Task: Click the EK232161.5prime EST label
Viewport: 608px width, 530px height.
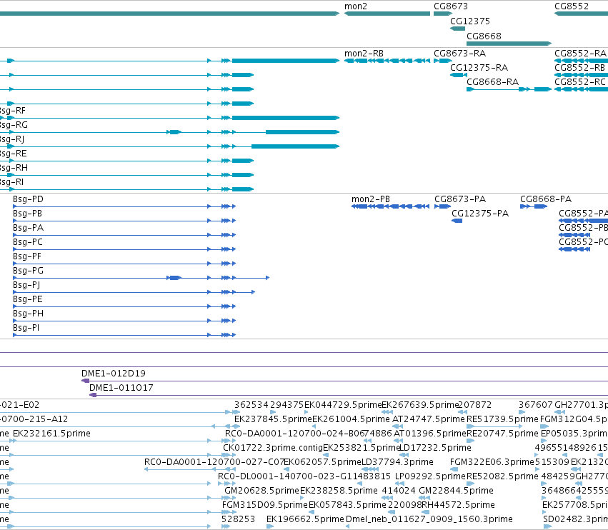Action: (51, 434)
